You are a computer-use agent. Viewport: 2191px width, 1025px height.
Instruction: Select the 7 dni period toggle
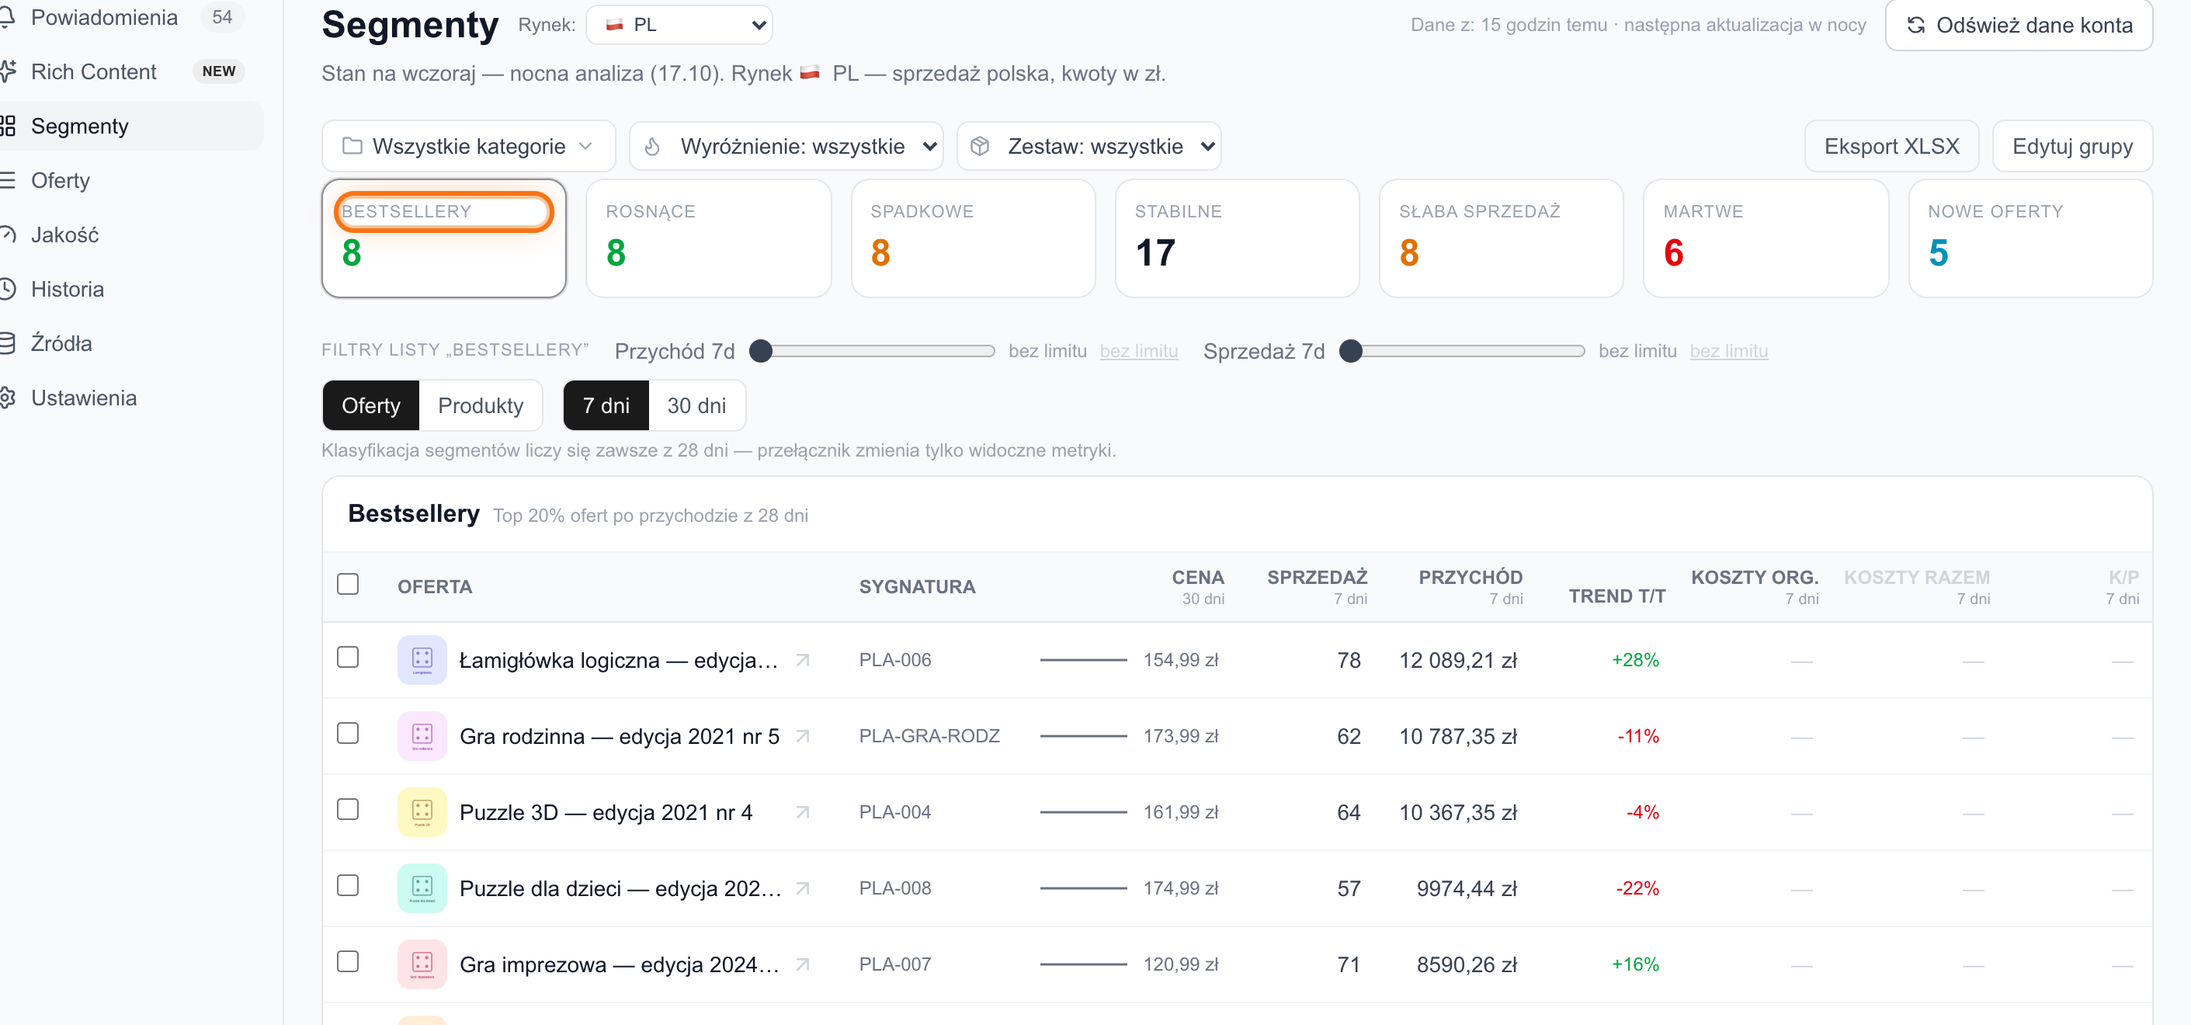click(606, 406)
